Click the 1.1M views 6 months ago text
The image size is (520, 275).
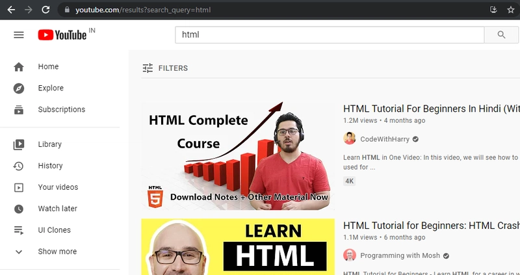tap(384, 237)
